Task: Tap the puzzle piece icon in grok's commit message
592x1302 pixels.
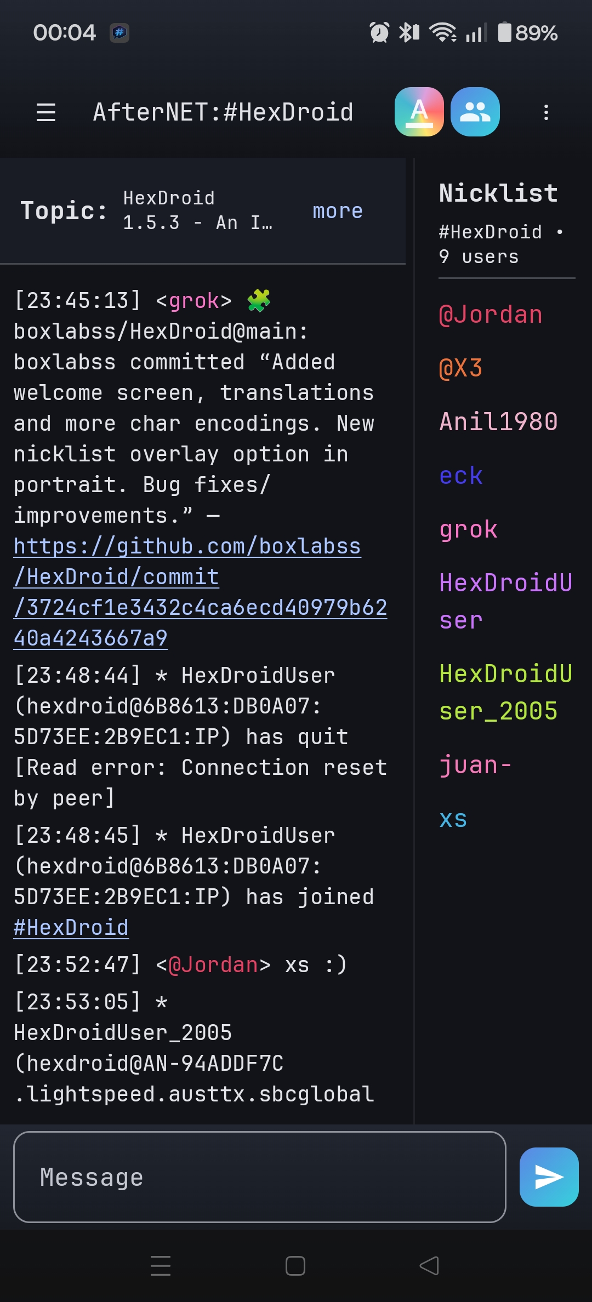Action: 258,300
